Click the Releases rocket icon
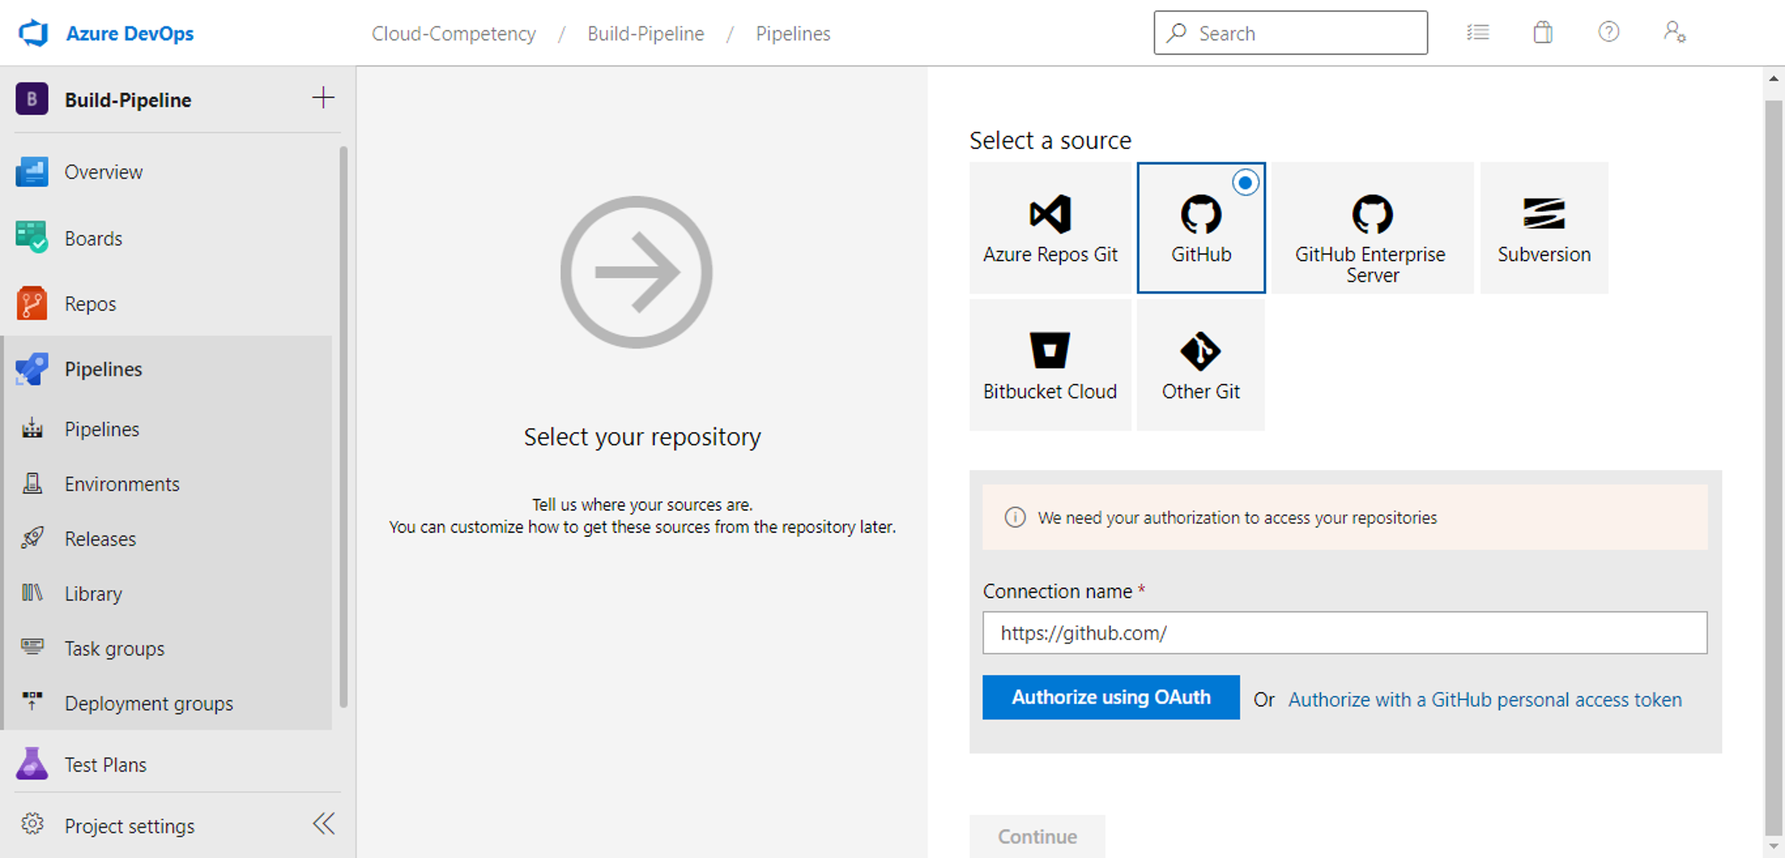1785x858 pixels. tap(32, 537)
